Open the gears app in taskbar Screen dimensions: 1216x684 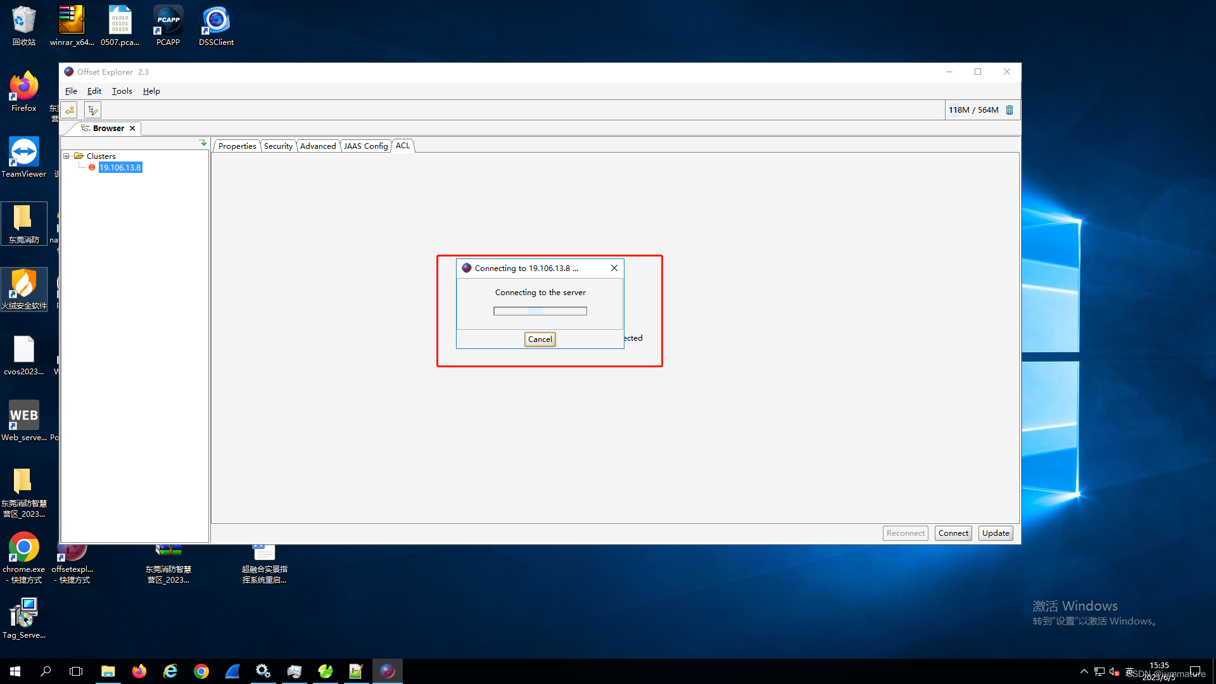click(x=263, y=671)
